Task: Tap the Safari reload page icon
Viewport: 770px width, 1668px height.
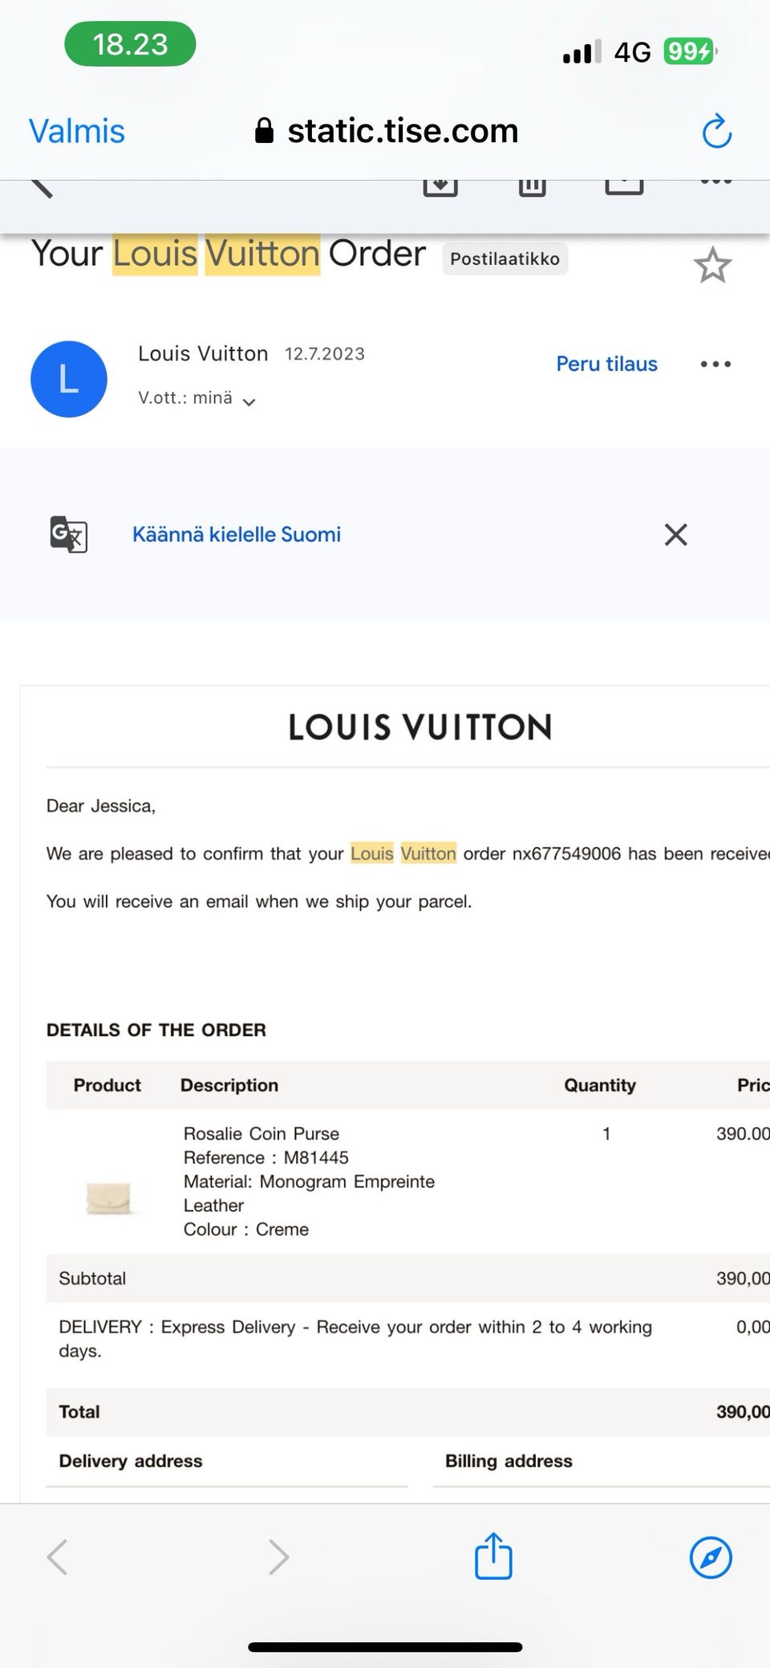Action: click(716, 132)
